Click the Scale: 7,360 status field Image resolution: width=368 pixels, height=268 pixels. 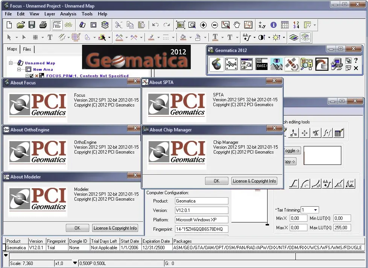(x=32, y=263)
